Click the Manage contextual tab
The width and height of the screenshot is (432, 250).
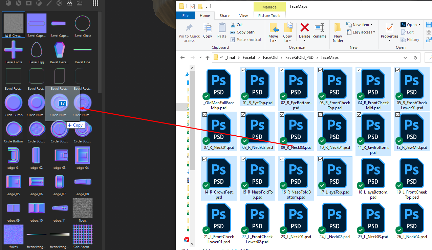tap(269, 6)
